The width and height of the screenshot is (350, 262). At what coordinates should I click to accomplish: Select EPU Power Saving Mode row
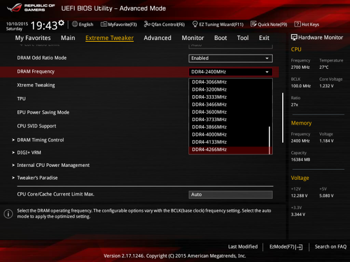coord(43,112)
